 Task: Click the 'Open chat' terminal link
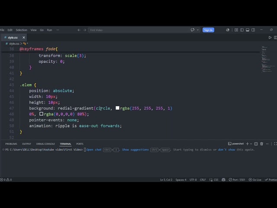pyautogui.click(x=94, y=149)
